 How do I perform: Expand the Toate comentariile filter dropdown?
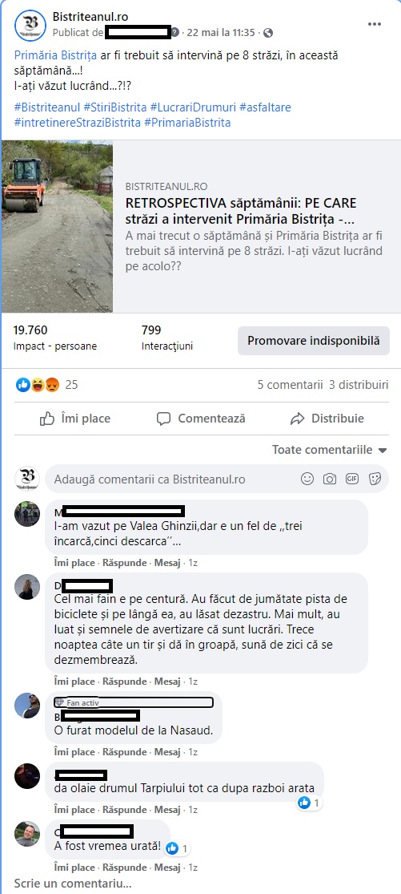pos(330,450)
